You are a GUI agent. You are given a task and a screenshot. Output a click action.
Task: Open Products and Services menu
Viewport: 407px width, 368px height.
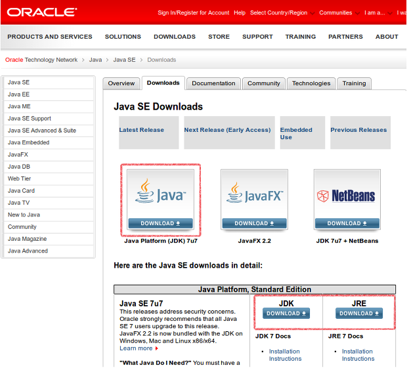coord(50,37)
